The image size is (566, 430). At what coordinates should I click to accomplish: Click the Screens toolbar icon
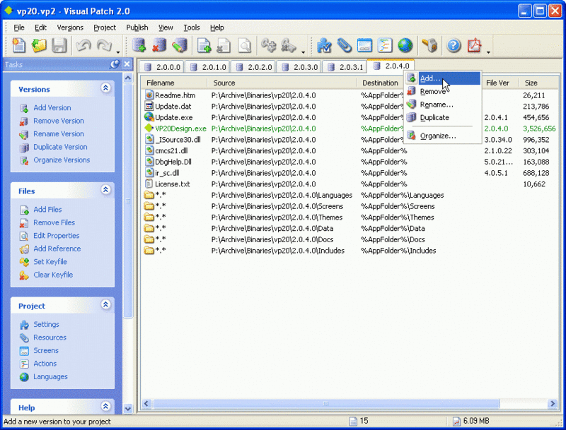click(364, 46)
